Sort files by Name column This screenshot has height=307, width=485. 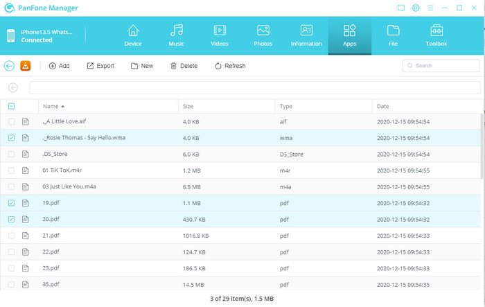click(51, 106)
